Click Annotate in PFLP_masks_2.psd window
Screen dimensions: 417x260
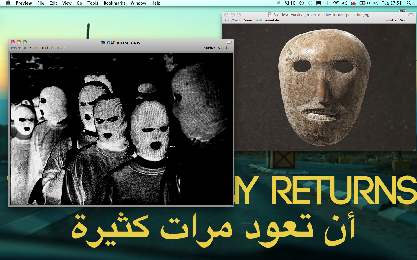[x=58, y=48]
